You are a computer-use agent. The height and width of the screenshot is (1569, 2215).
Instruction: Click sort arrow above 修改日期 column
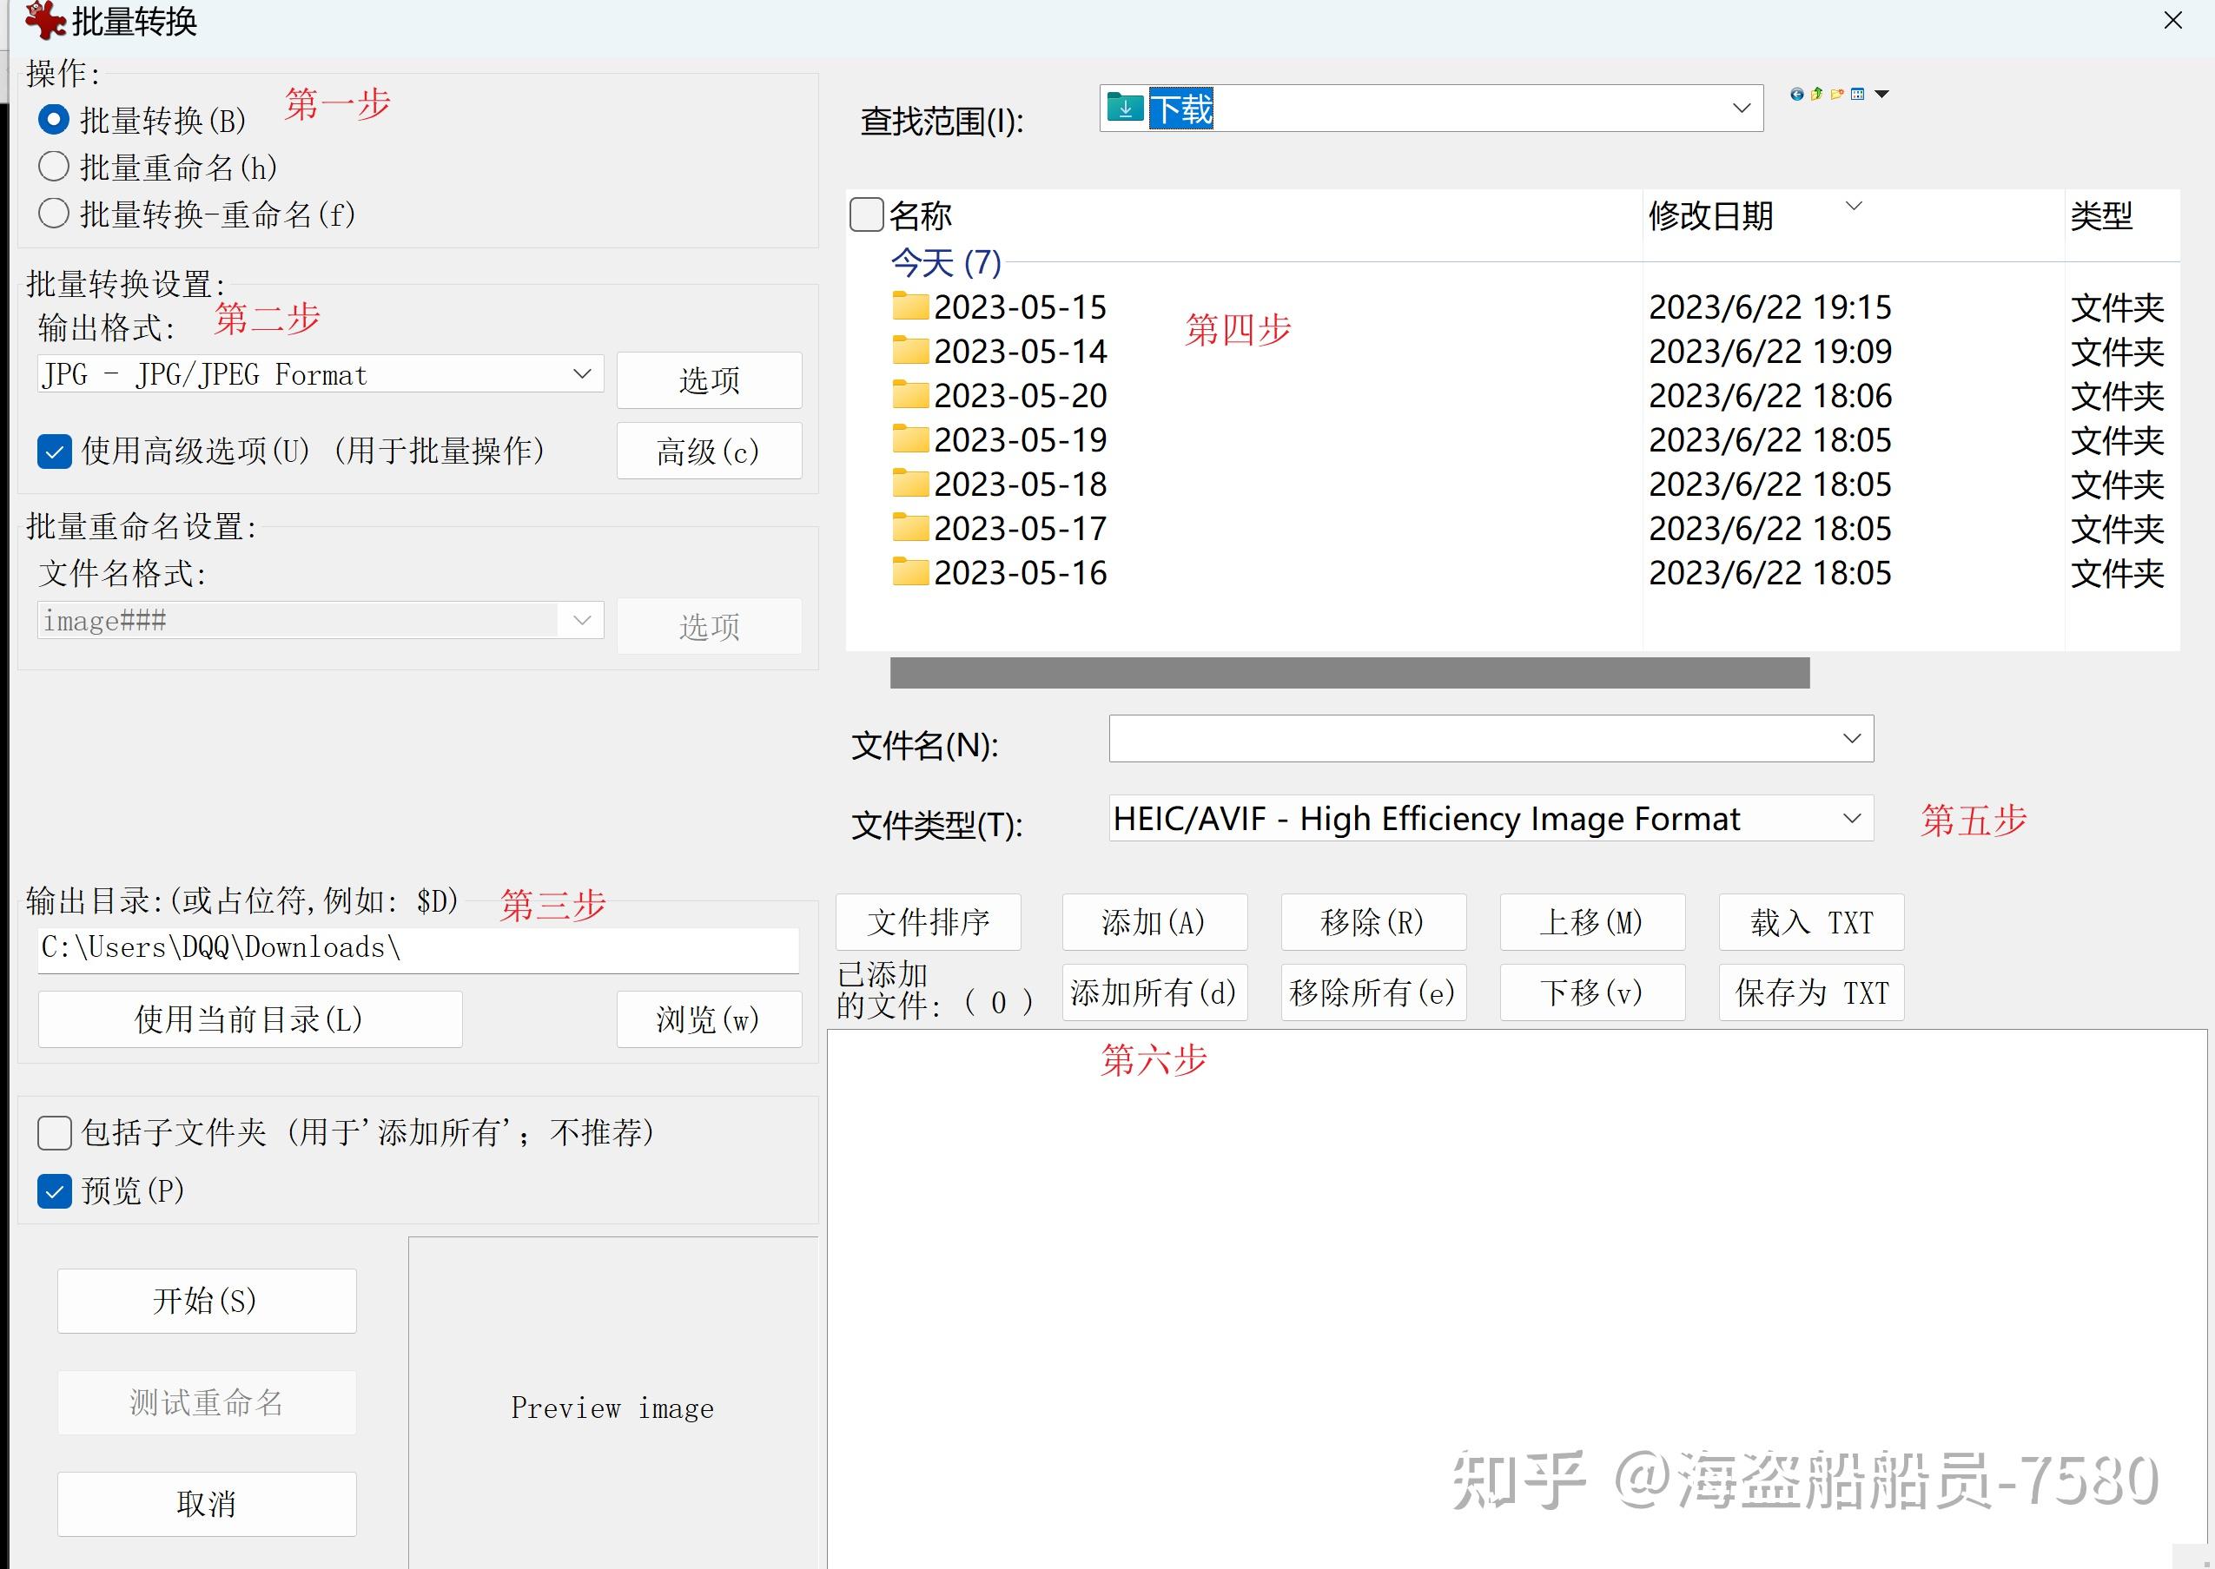(x=1854, y=205)
